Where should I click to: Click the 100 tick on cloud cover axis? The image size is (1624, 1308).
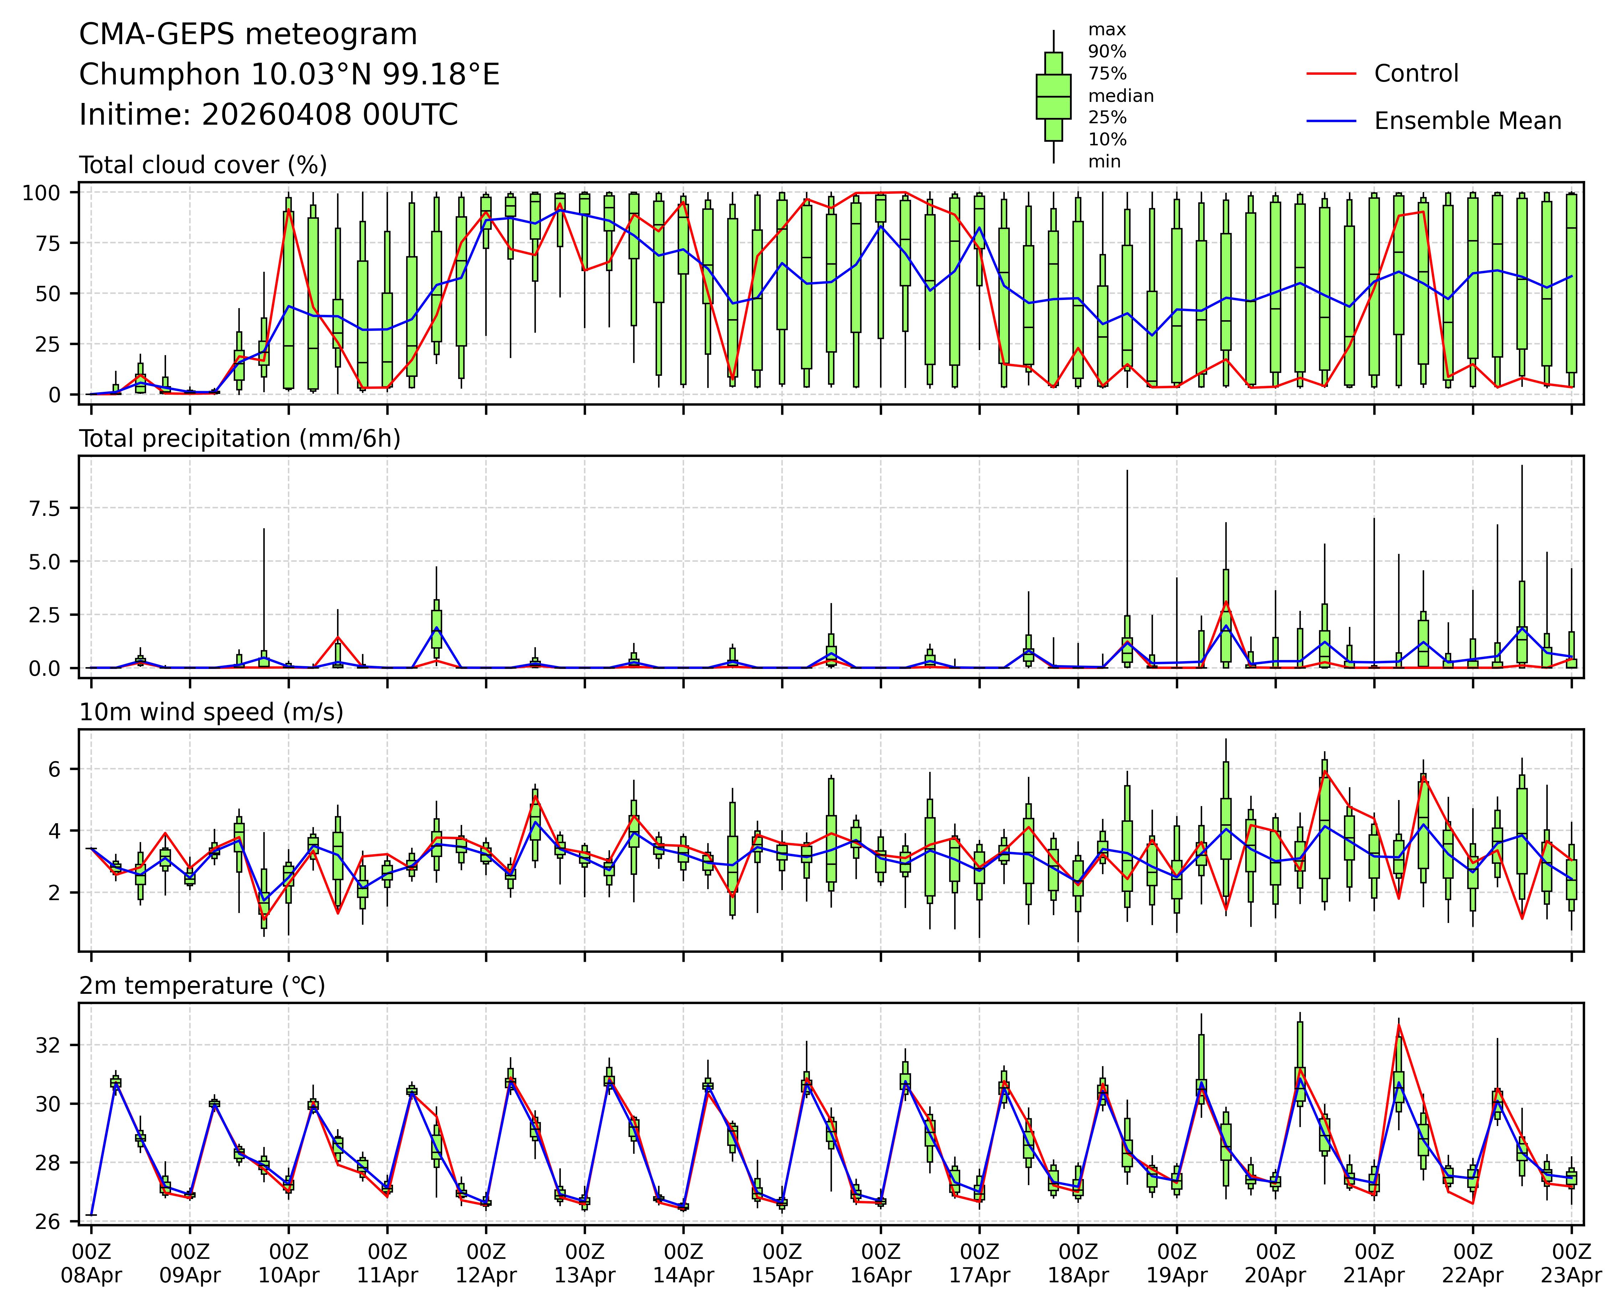pos(41,193)
